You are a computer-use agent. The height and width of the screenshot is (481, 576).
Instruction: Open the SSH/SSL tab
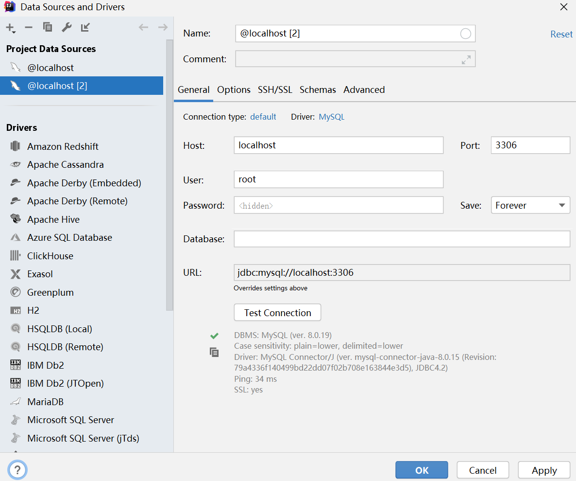click(x=275, y=89)
